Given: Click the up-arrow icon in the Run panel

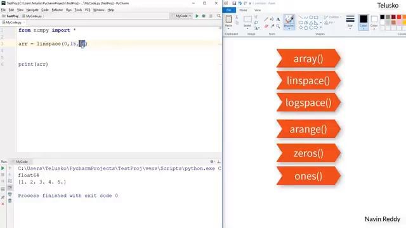Looking at the screenshot, I should point(10,168).
